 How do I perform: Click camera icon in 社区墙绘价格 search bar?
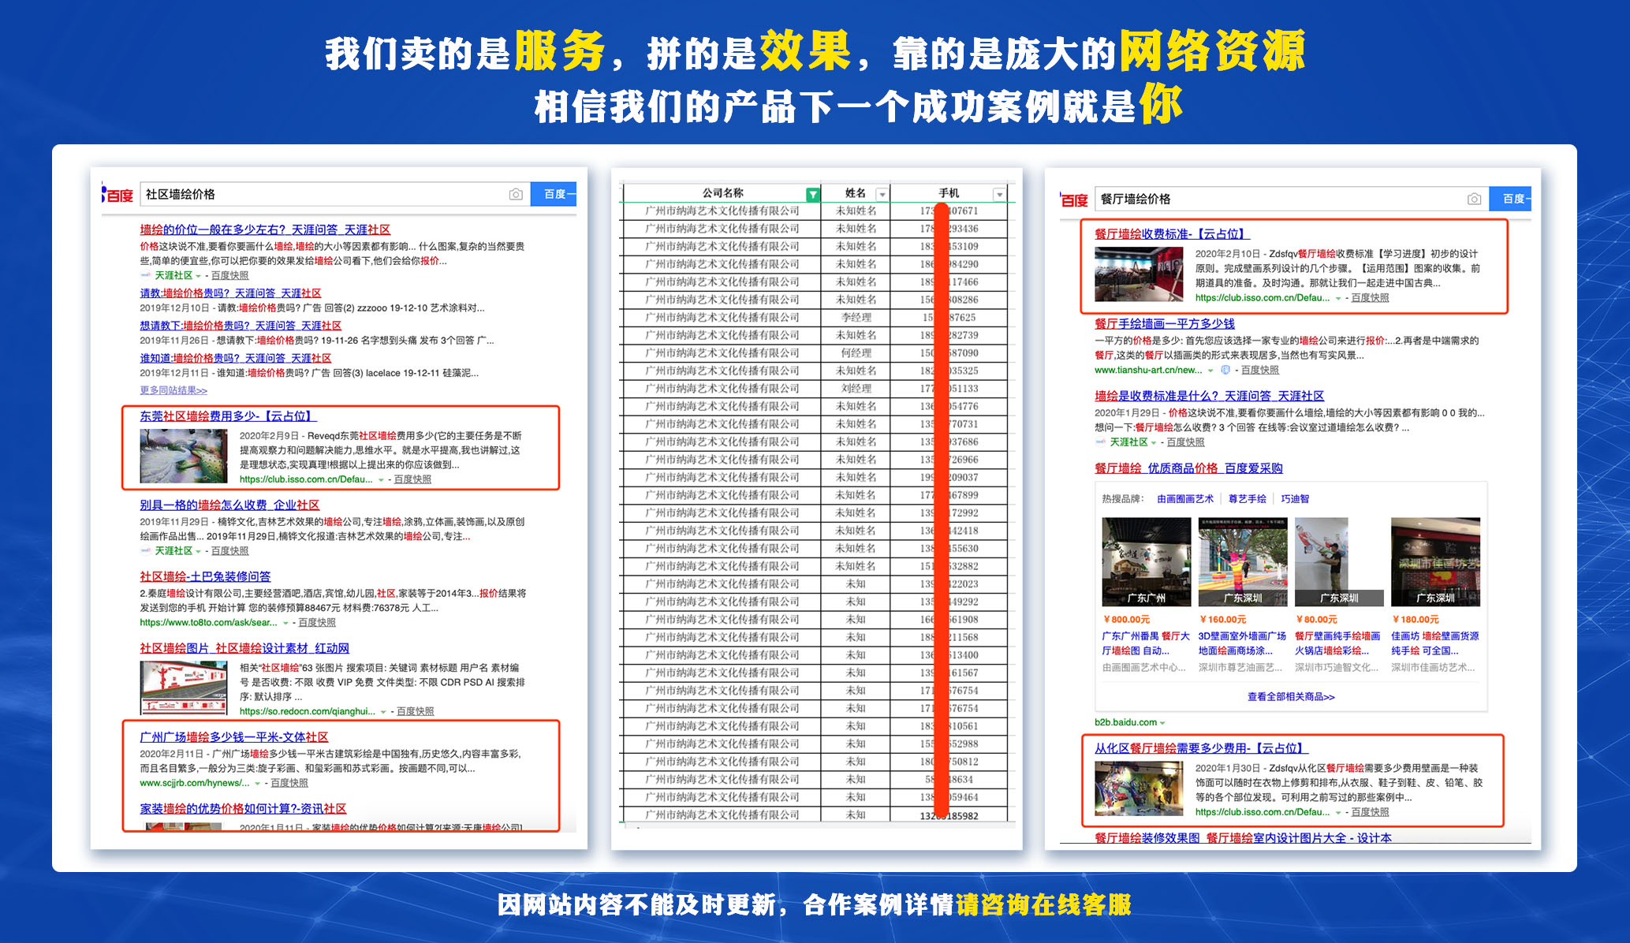coord(516,194)
